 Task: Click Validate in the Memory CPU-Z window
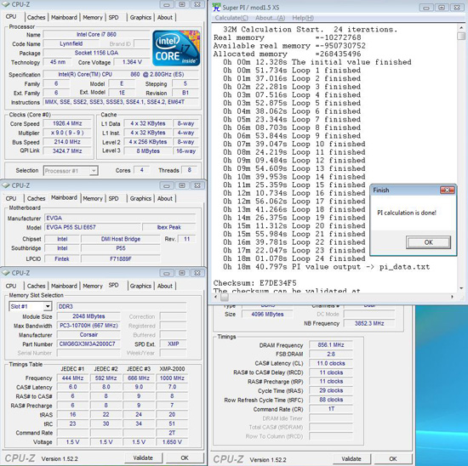(351, 458)
